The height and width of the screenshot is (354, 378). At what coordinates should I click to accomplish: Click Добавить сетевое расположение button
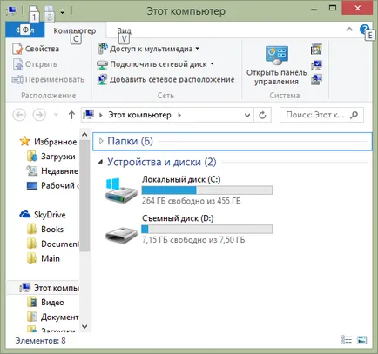(166, 79)
